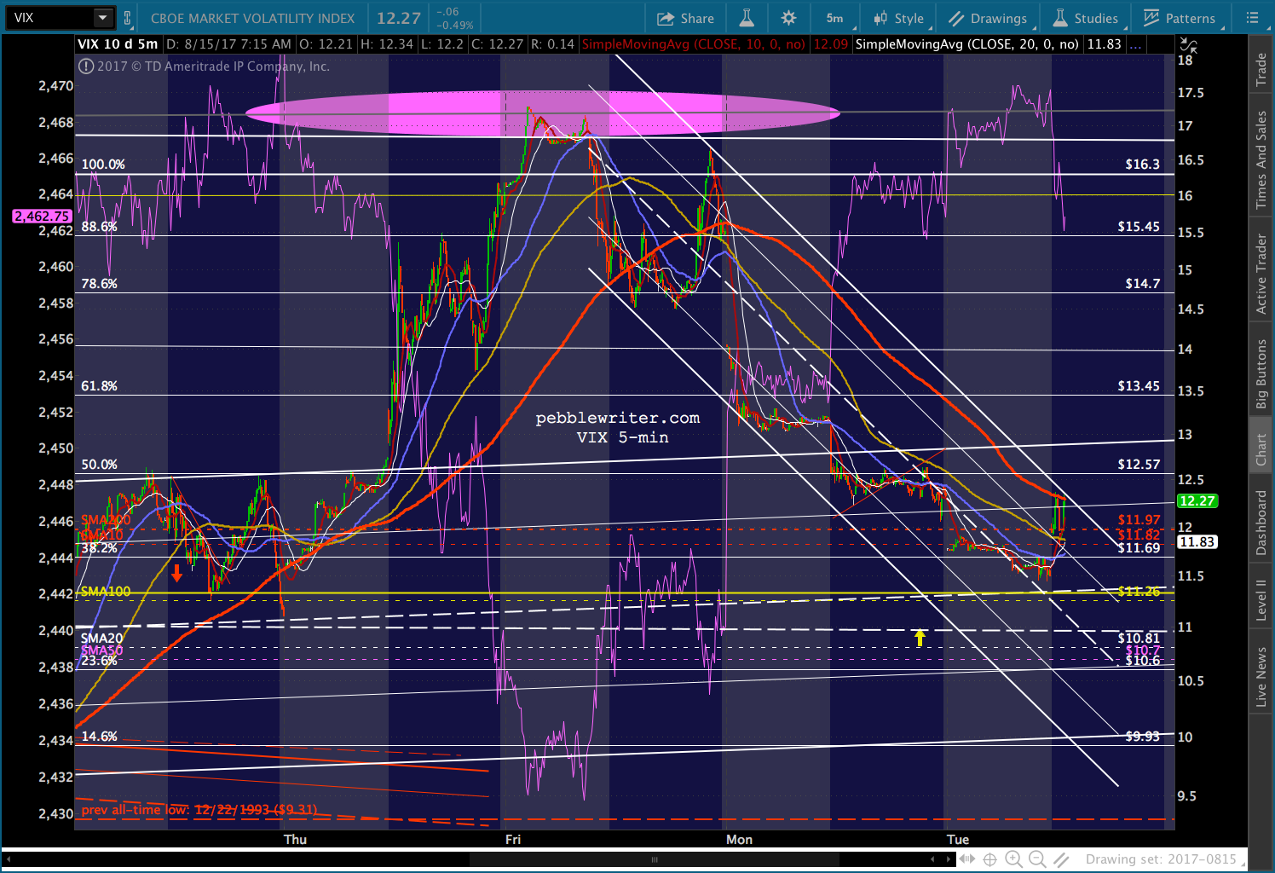Open the Patterns menu
The width and height of the screenshot is (1275, 873).
1180,18
